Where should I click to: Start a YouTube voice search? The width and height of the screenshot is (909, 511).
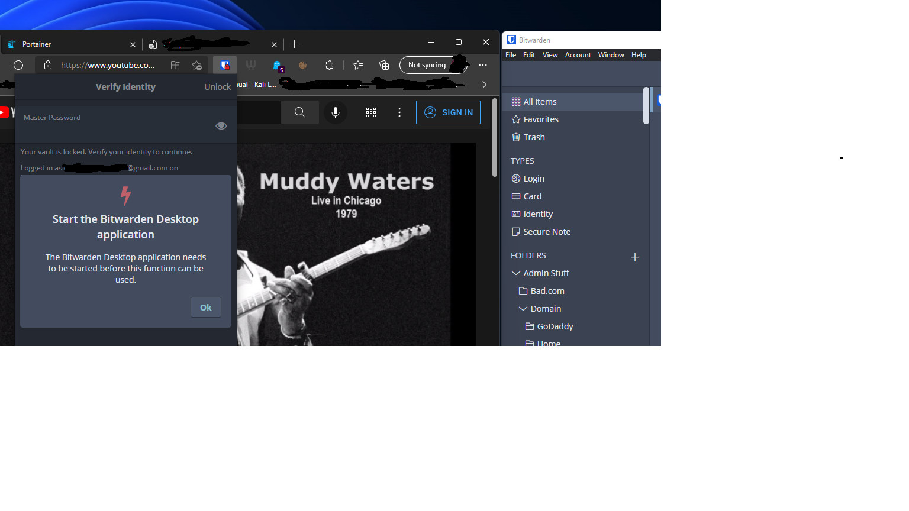click(336, 112)
